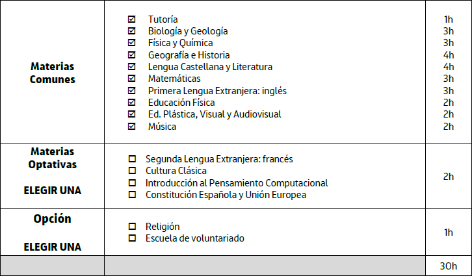Toggle the Geografía e Historia checkbox
The width and height of the screenshot is (472, 276).
click(x=132, y=55)
